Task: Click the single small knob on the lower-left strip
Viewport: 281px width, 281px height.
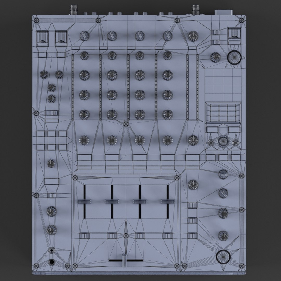Action: coord(51,163)
